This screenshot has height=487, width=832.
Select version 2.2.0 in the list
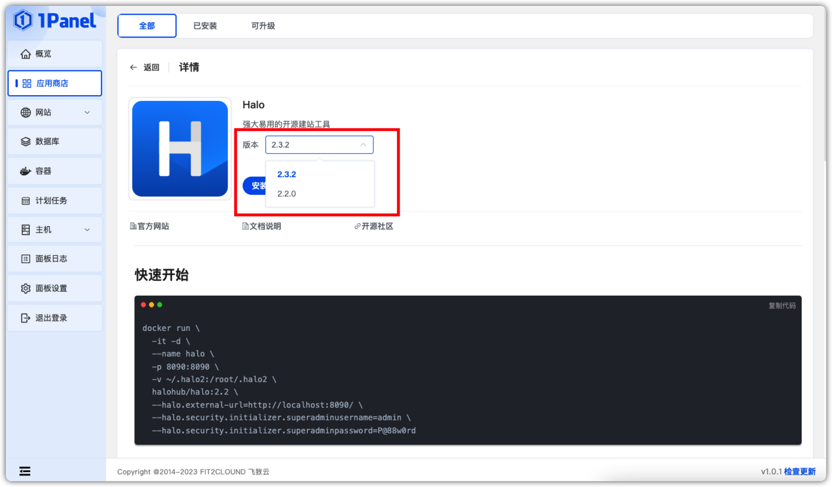point(286,194)
